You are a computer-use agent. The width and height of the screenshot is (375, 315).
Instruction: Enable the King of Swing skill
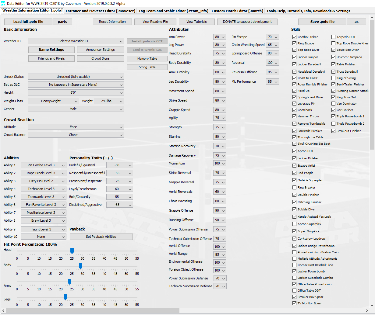click(x=333, y=78)
